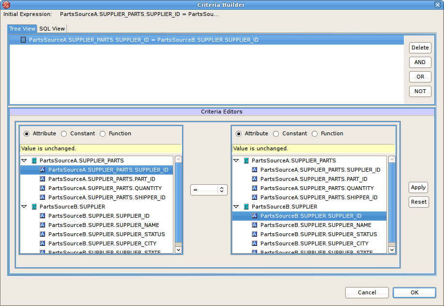Click the attribute icon beside PartsSourceA.SUPPLIER_PARTS.PART_ID
This screenshot has width=444, height=306.
pos(42,179)
